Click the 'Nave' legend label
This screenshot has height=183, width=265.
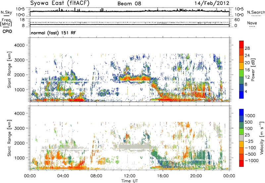click(x=252, y=23)
